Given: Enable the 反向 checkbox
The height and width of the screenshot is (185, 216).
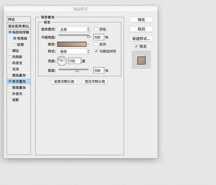Looking at the screenshot, I should [x=96, y=44].
